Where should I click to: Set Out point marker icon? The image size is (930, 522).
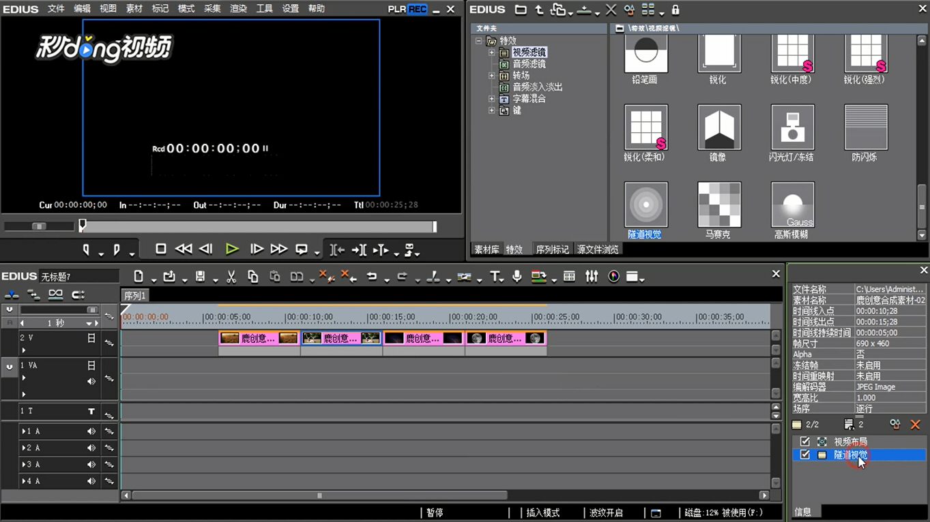pyautogui.click(x=117, y=250)
